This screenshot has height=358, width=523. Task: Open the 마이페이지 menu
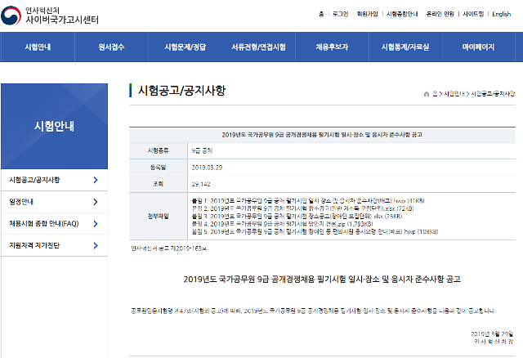[x=478, y=47]
